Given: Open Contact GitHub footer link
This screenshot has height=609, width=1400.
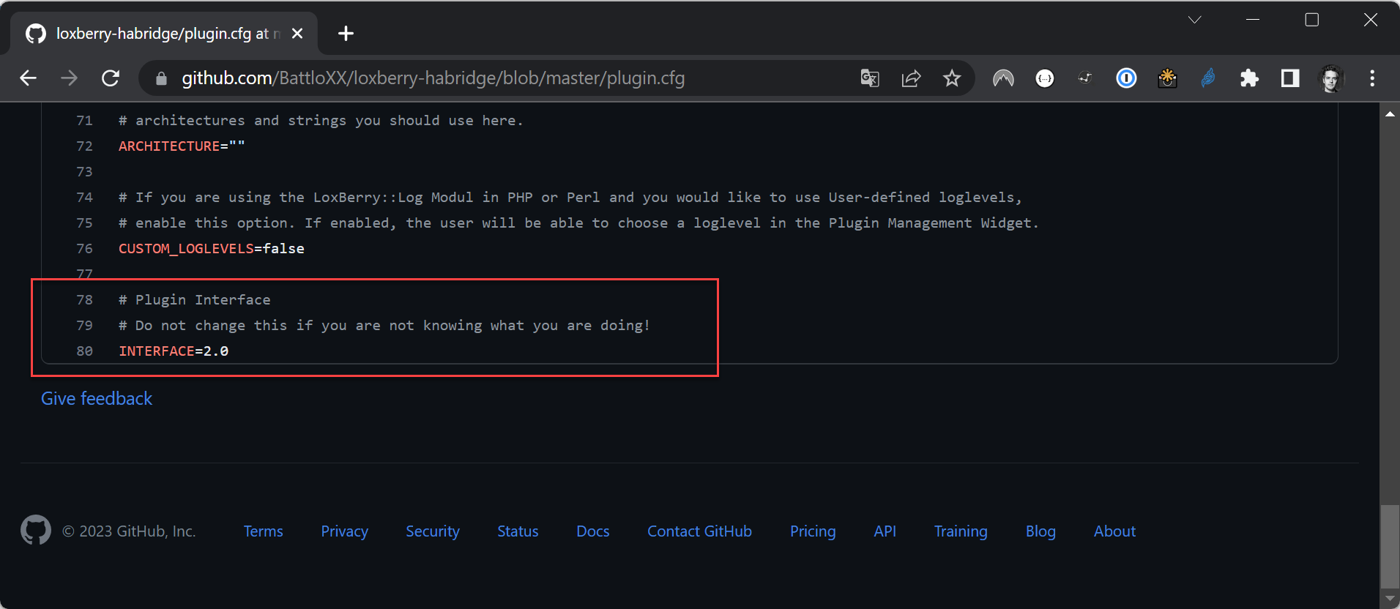Looking at the screenshot, I should tap(699, 531).
